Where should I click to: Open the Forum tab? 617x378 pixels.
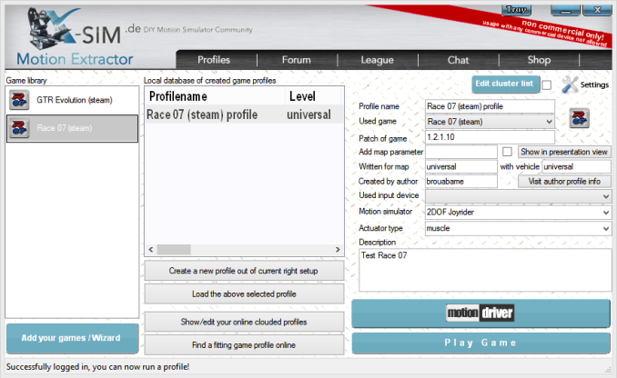pos(297,60)
